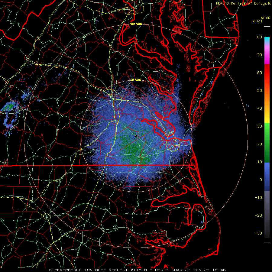The height and width of the screenshot is (272, 272).
Task: Click the black radar site marker at center
Action: tap(136, 136)
